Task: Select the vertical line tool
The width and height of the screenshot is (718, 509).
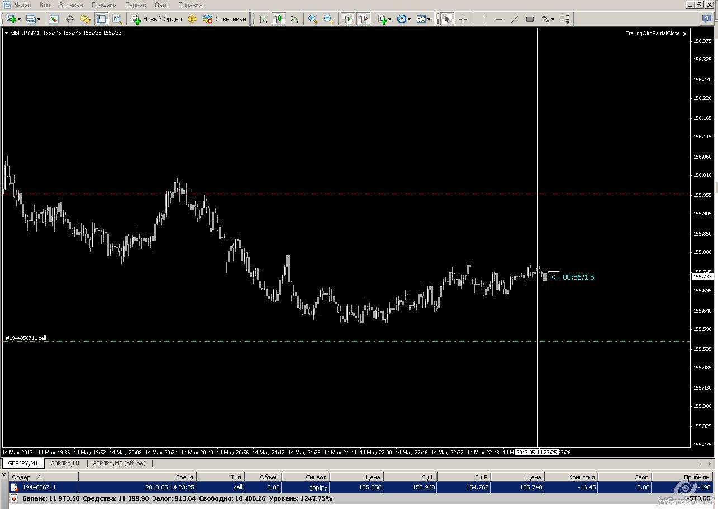Action: 483,19
